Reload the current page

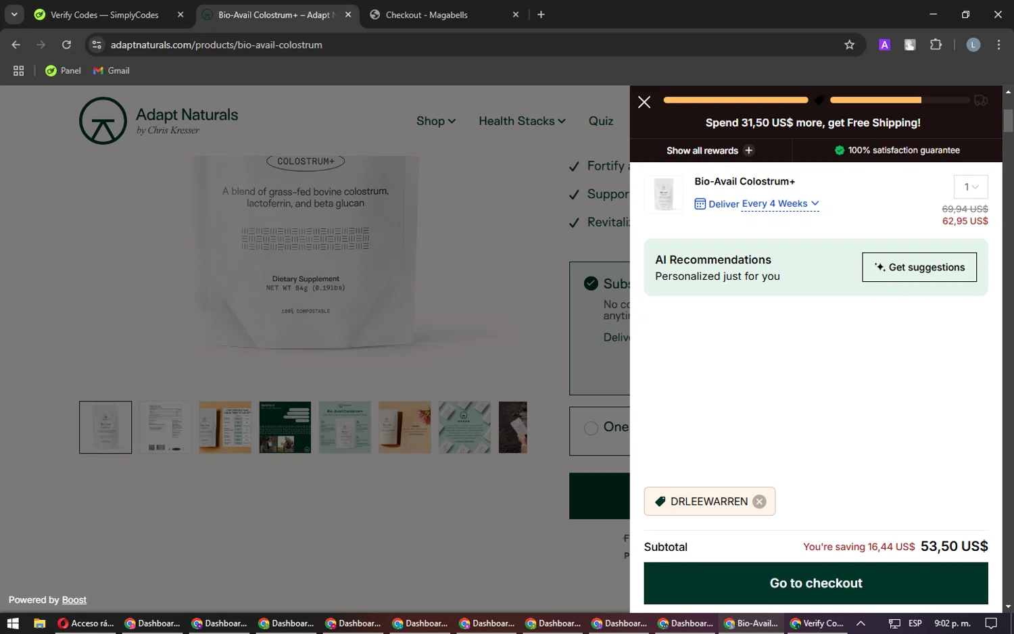pos(66,45)
